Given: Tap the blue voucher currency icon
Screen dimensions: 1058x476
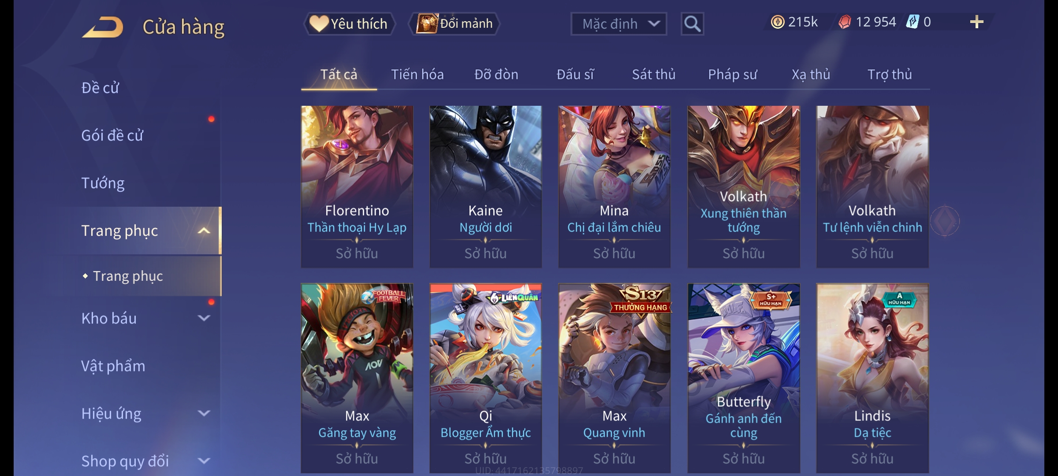Looking at the screenshot, I should pos(912,22).
